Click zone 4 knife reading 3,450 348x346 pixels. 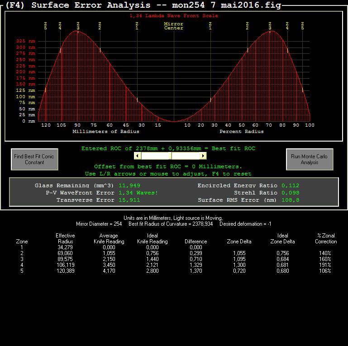pos(109,265)
